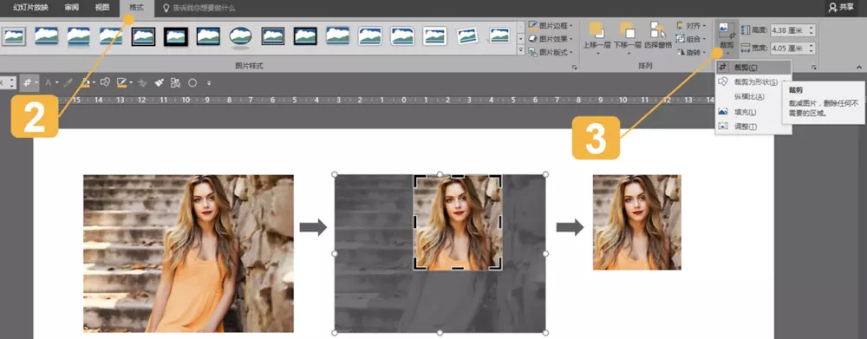Image resolution: width=867 pixels, height=339 pixels.
Task: Open the 组合 group dropdown
Action: click(692, 39)
